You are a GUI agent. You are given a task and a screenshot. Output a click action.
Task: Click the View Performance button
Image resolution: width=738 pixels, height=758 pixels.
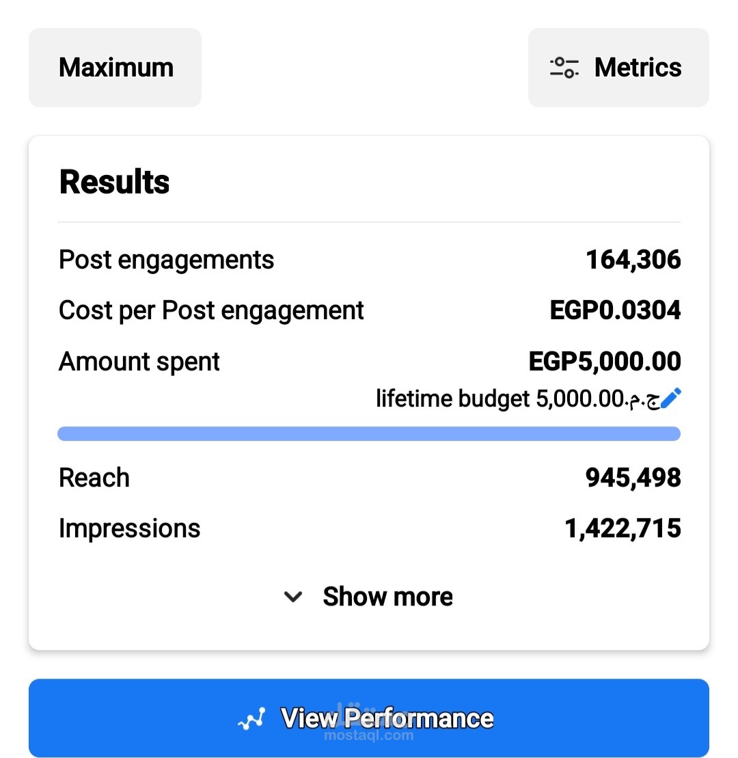[369, 718]
